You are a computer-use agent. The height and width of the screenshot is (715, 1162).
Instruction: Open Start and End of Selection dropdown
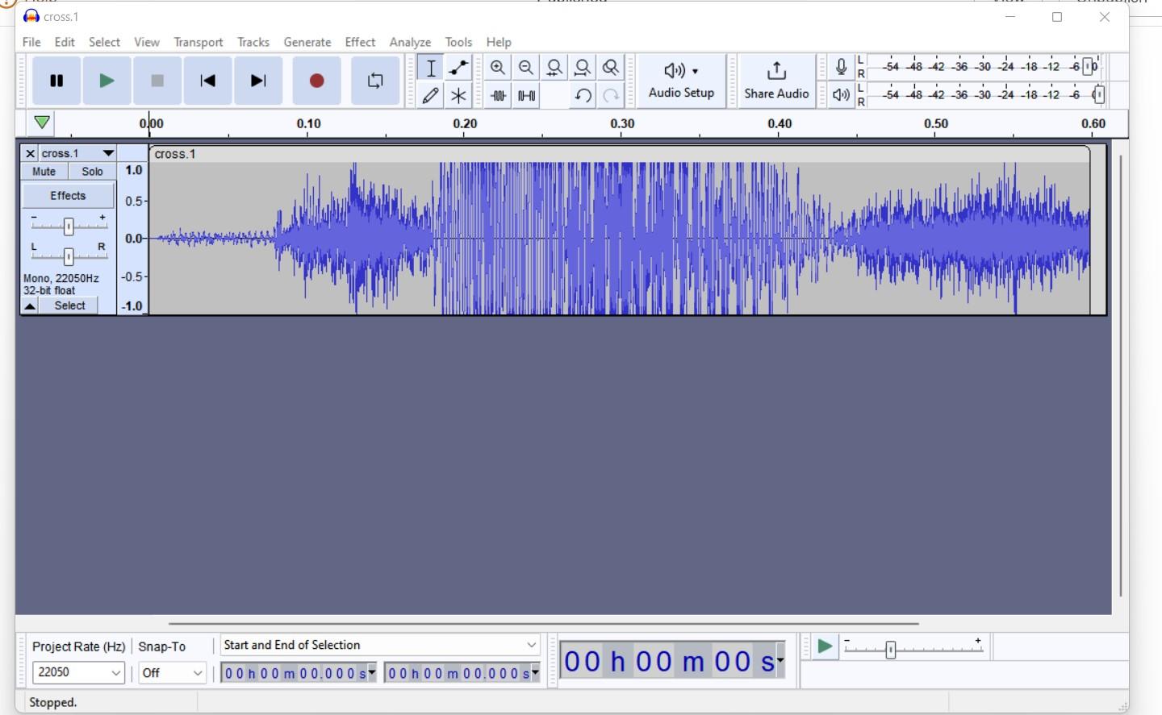380,645
